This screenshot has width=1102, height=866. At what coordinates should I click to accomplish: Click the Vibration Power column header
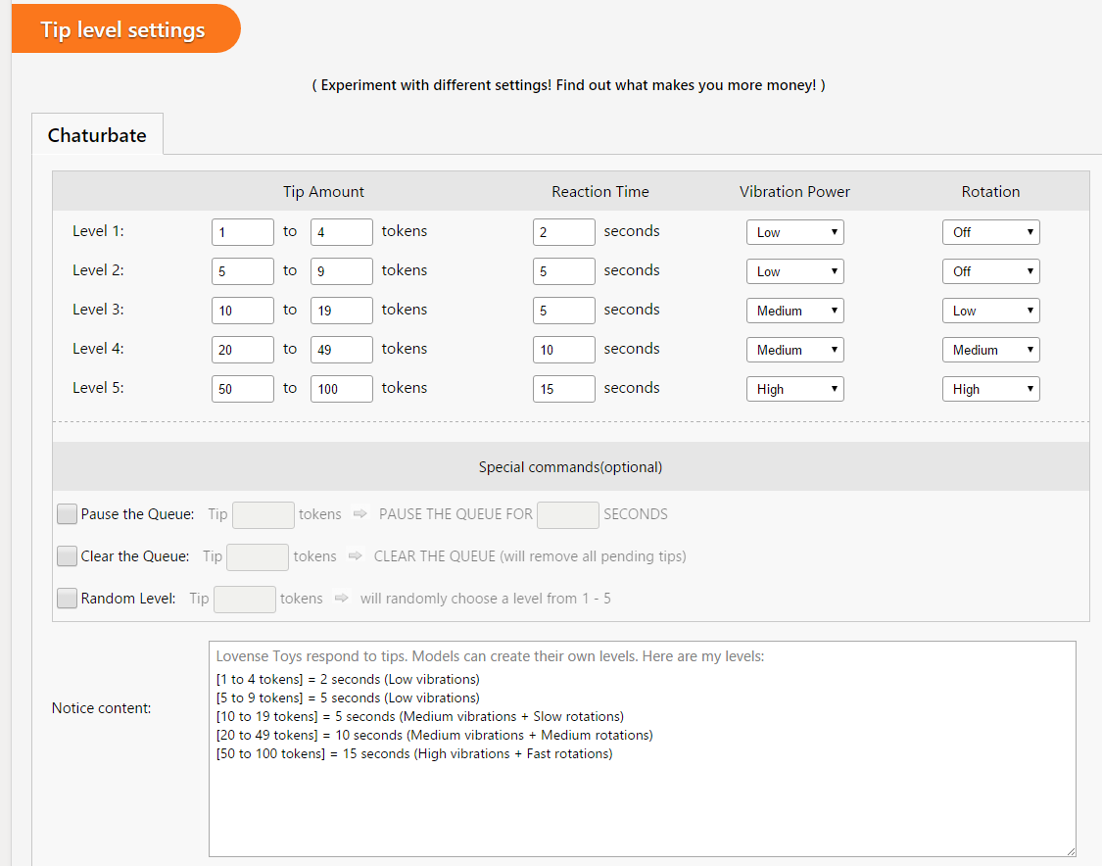pos(794,191)
